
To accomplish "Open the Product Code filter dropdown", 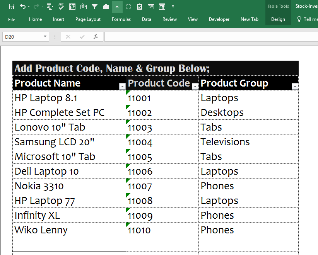I will [x=195, y=87].
